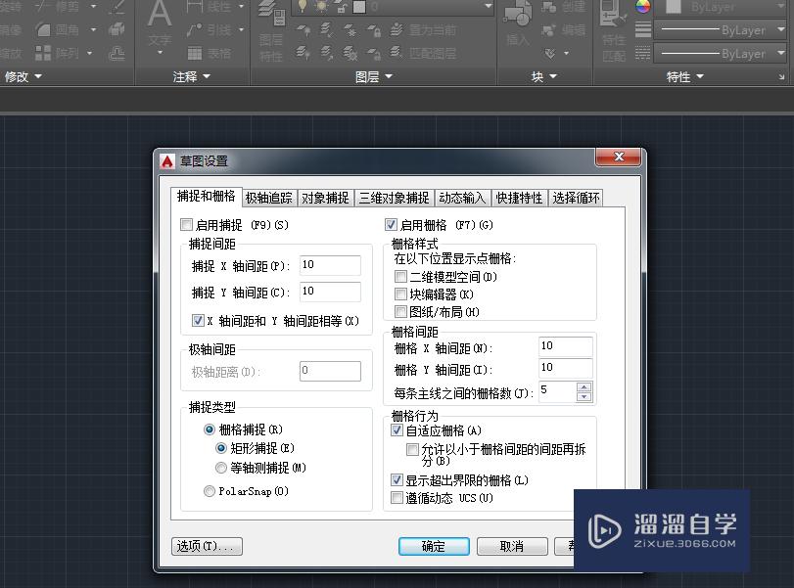
Task: Check the 二维模型空间 (D) checkbox
Action: pyautogui.click(x=400, y=276)
